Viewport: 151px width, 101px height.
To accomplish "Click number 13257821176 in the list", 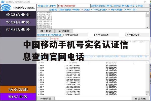I will tap(45, 18).
